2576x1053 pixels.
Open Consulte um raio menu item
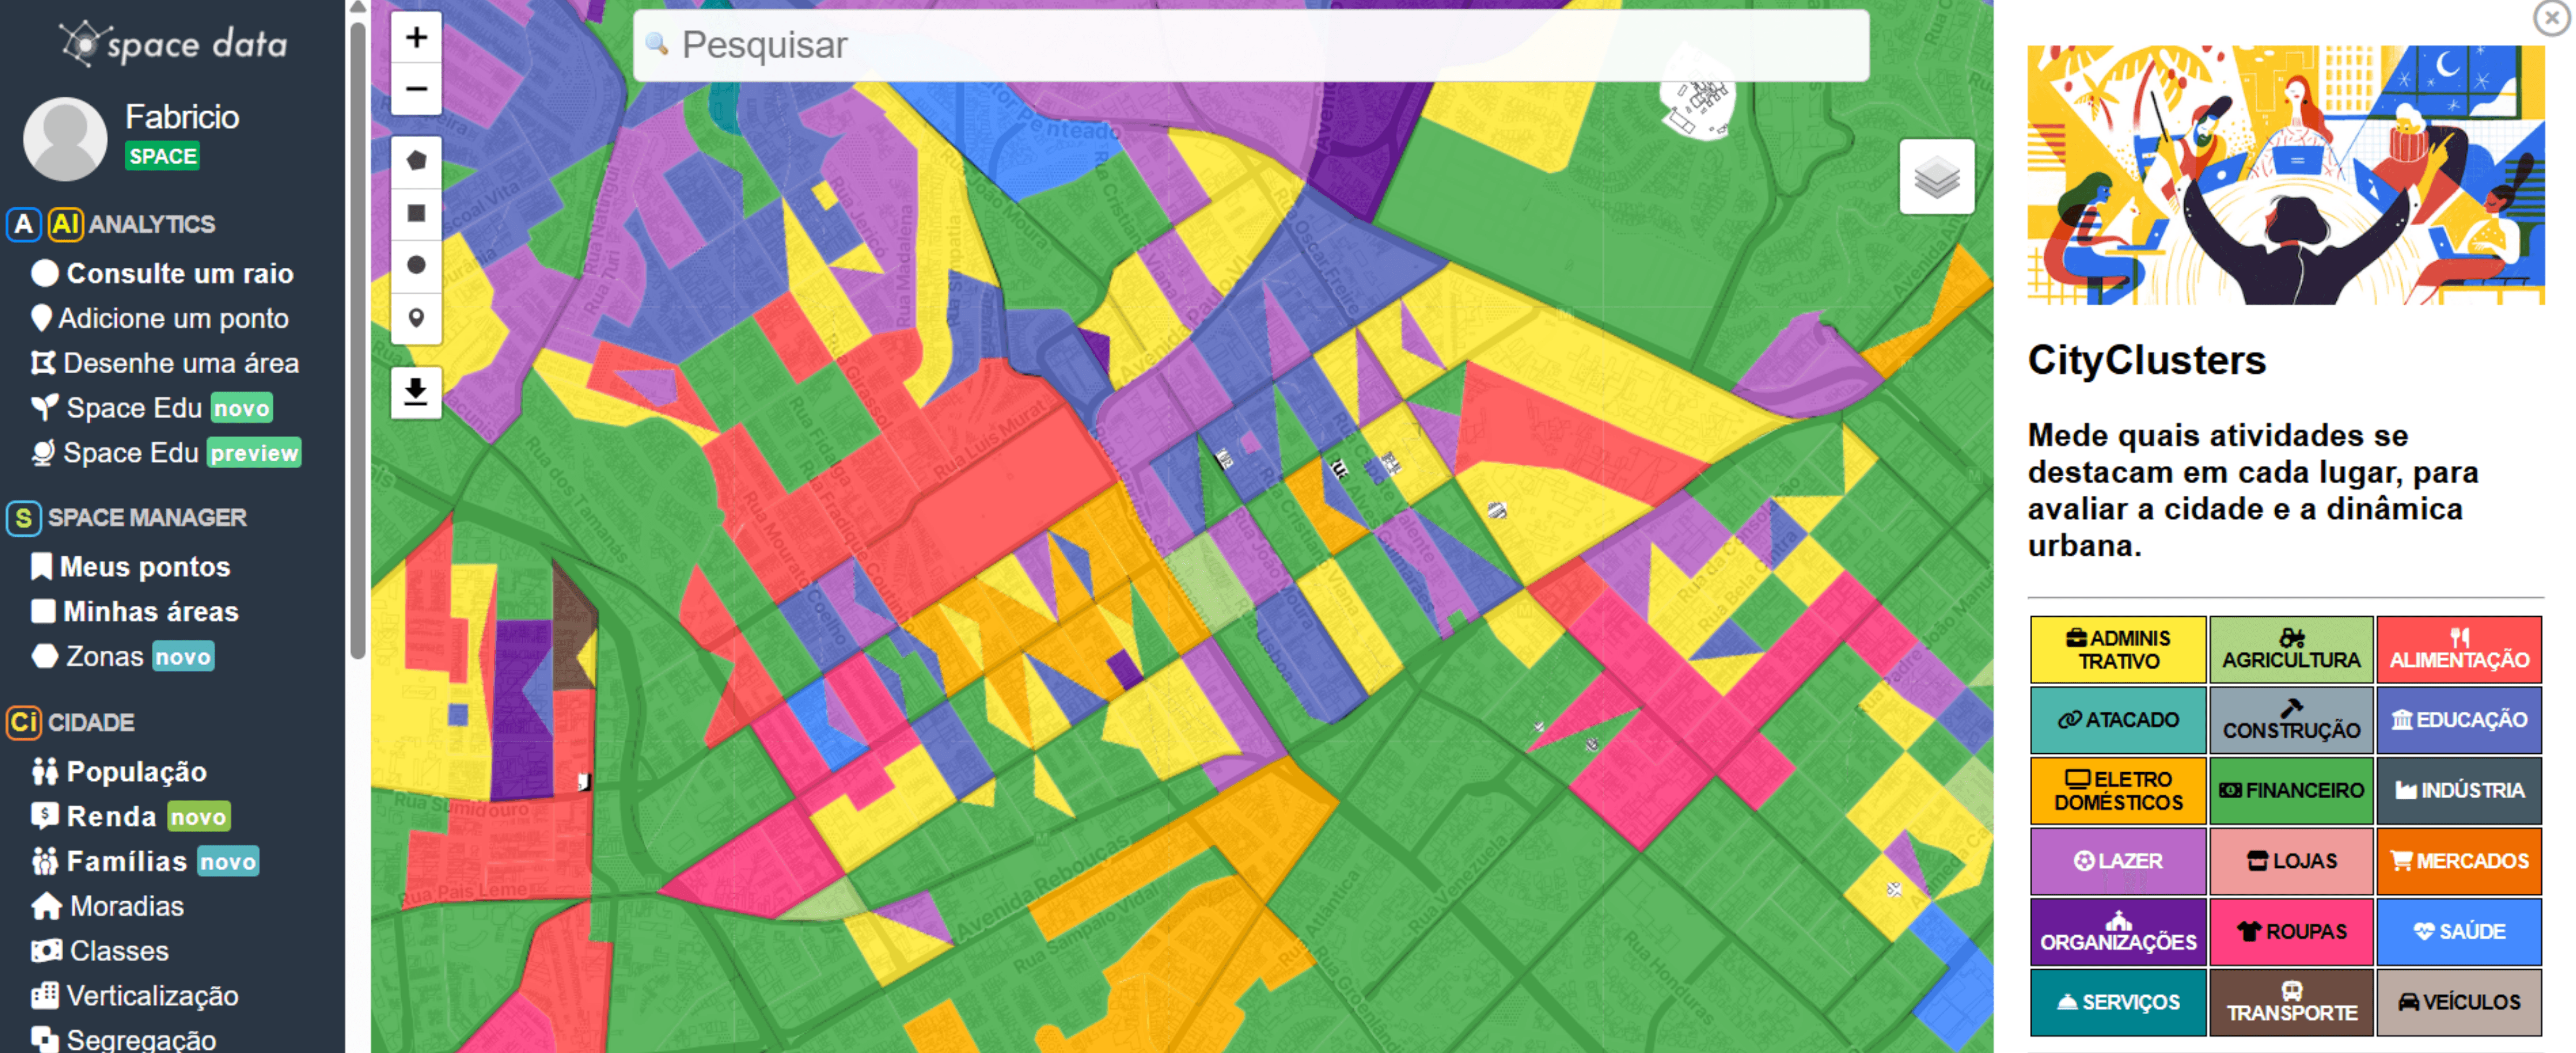tap(179, 273)
